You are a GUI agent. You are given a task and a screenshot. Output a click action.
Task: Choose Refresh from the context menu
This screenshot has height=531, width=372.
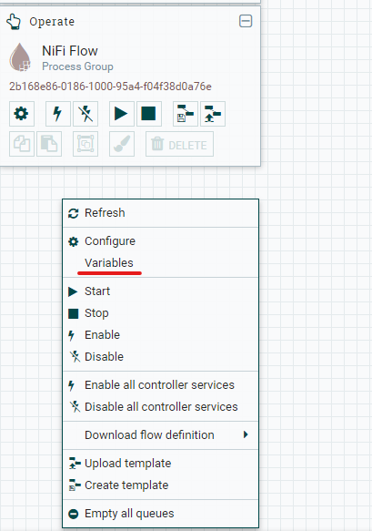pyautogui.click(x=161, y=213)
